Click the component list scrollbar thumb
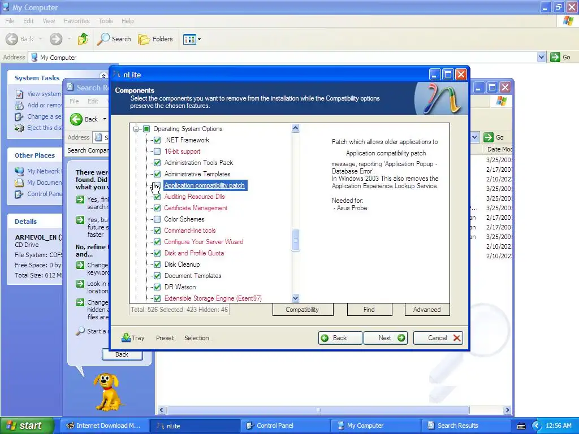Viewport: 579px width, 434px height. [295, 240]
